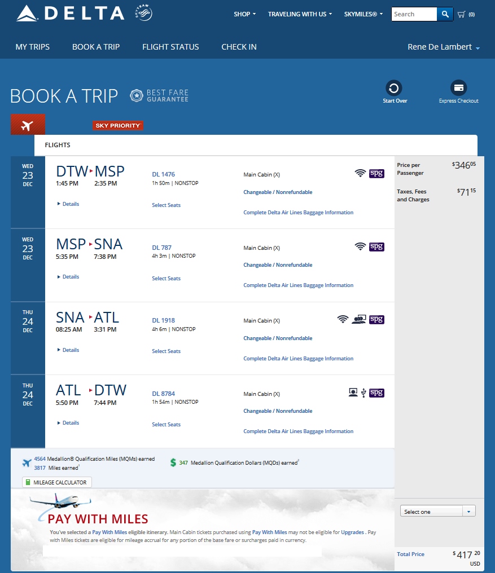Image resolution: width=495 pixels, height=573 pixels.
Task: Click the Search text field
Action: [414, 14]
